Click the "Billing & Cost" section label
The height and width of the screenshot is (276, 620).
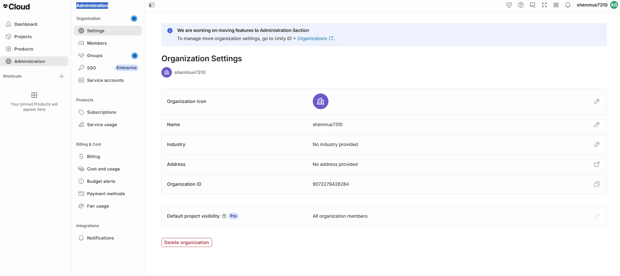[89, 144]
